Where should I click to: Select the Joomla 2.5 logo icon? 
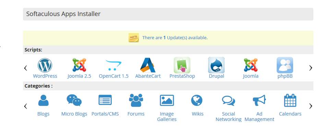pyautogui.click(x=79, y=65)
